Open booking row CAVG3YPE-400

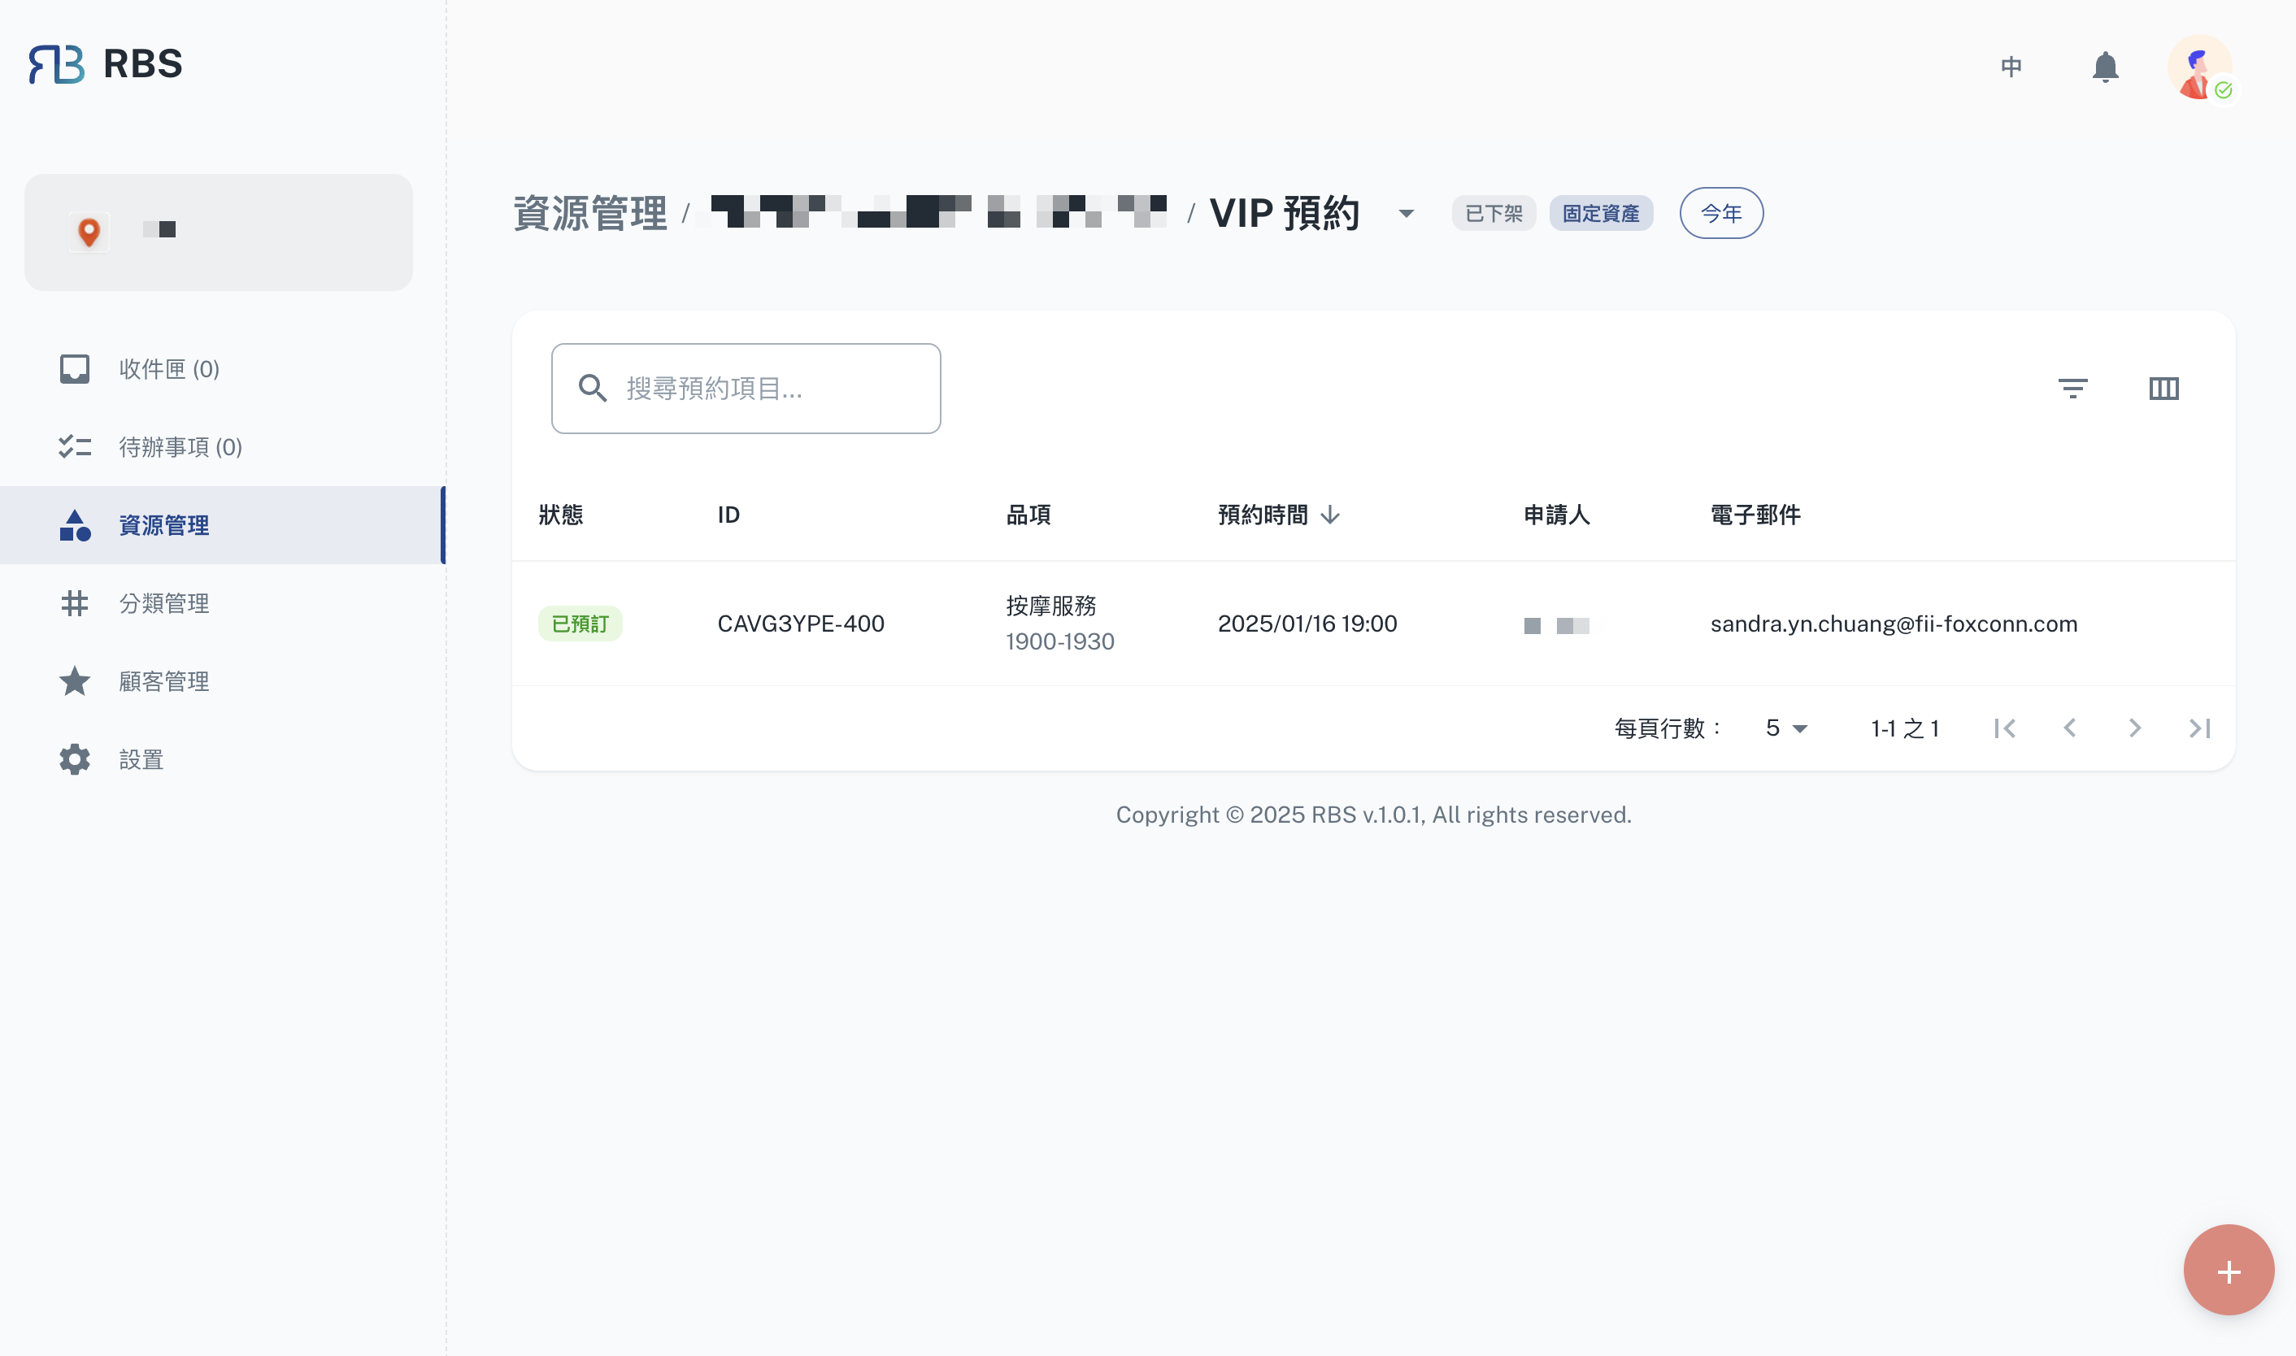click(x=799, y=624)
